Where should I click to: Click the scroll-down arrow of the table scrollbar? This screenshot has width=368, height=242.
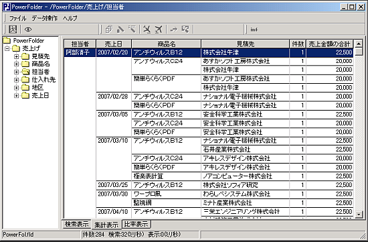[x=359, y=214]
